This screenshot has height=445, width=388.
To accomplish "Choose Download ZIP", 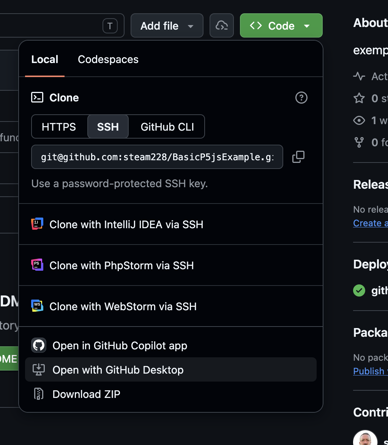I will pos(170,394).
